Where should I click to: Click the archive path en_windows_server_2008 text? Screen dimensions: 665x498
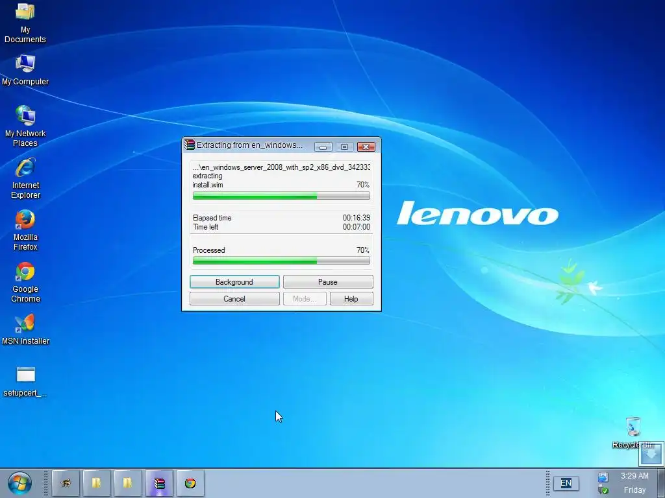pyautogui.click(x=281, y=167)
